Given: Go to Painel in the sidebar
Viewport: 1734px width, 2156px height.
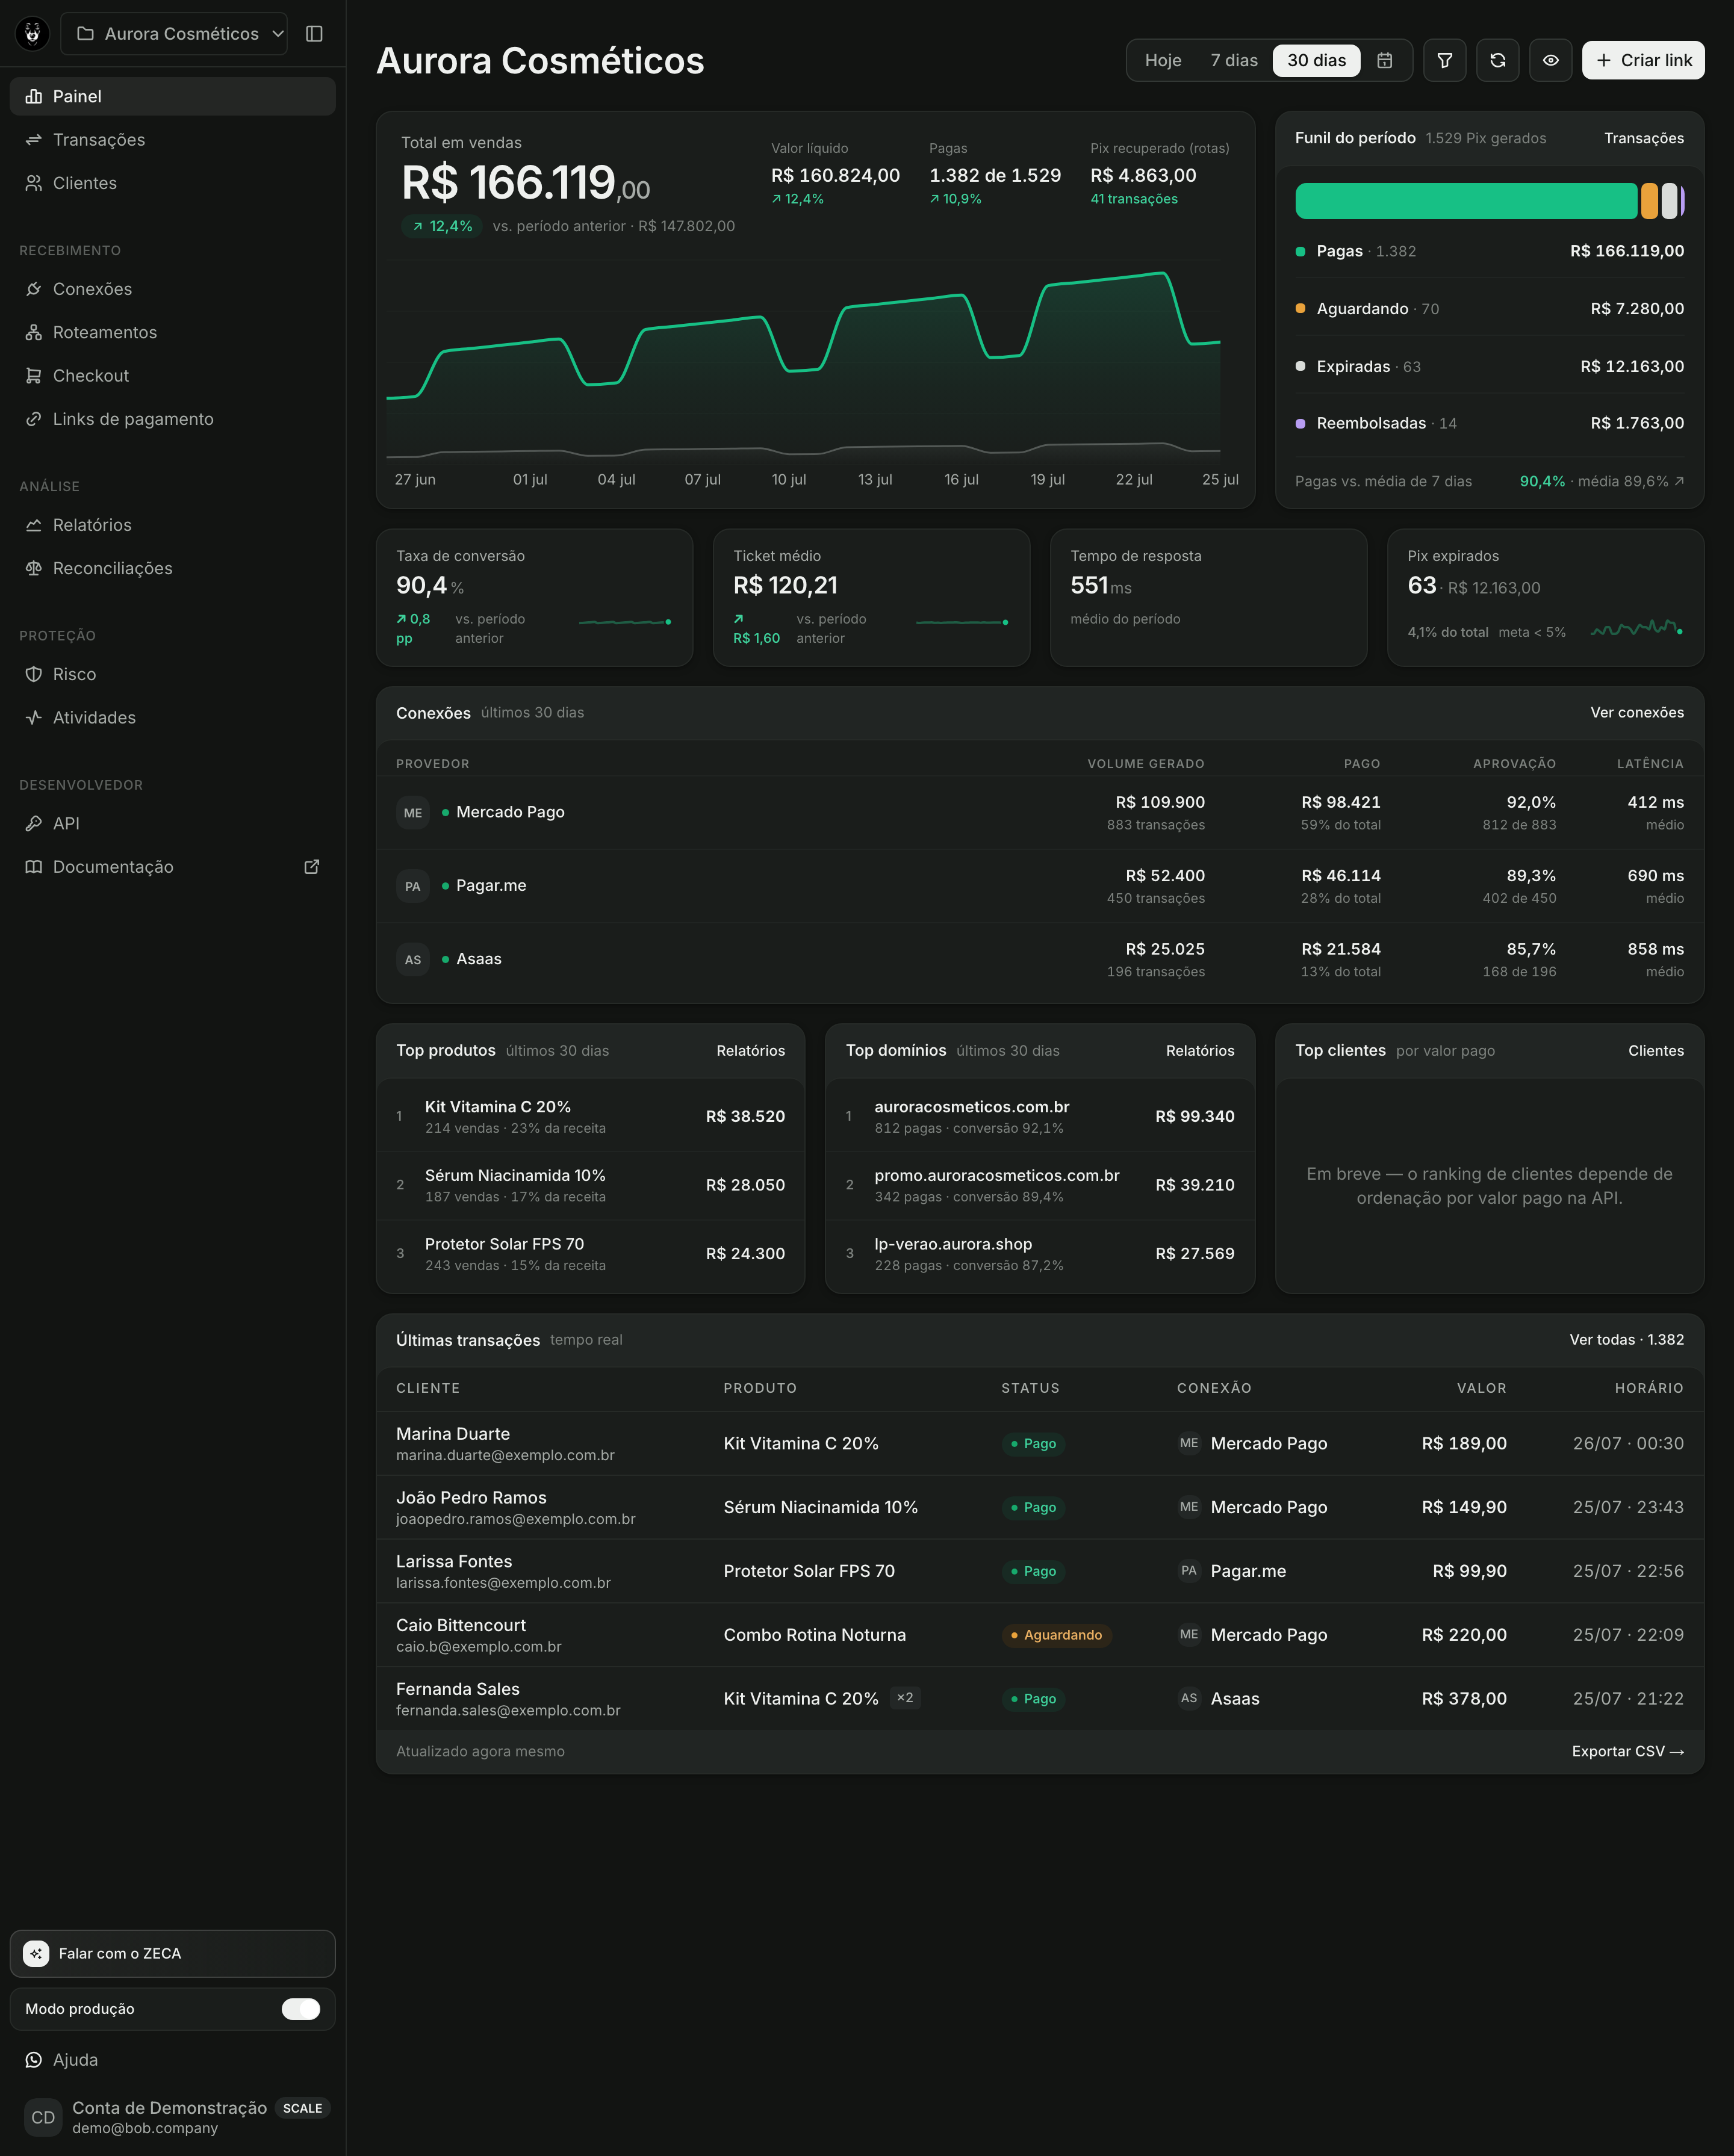Looking at the screenshot, I should click(x=173, y=97).
